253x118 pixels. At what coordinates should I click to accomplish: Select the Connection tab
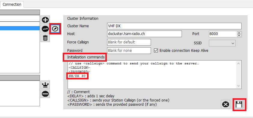point(12,4)
